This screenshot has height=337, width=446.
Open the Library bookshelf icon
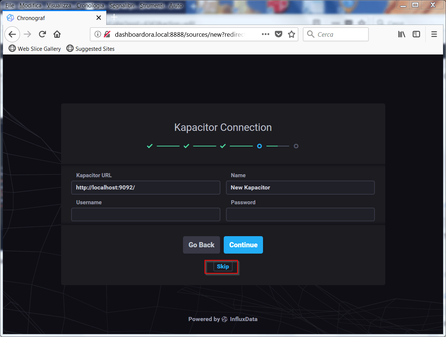pos(402,34)
